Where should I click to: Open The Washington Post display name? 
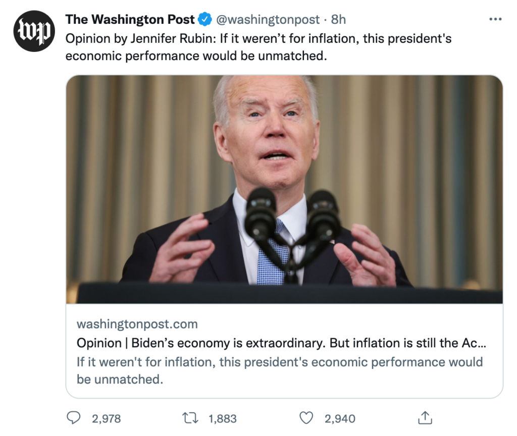(x=130, y=20)
